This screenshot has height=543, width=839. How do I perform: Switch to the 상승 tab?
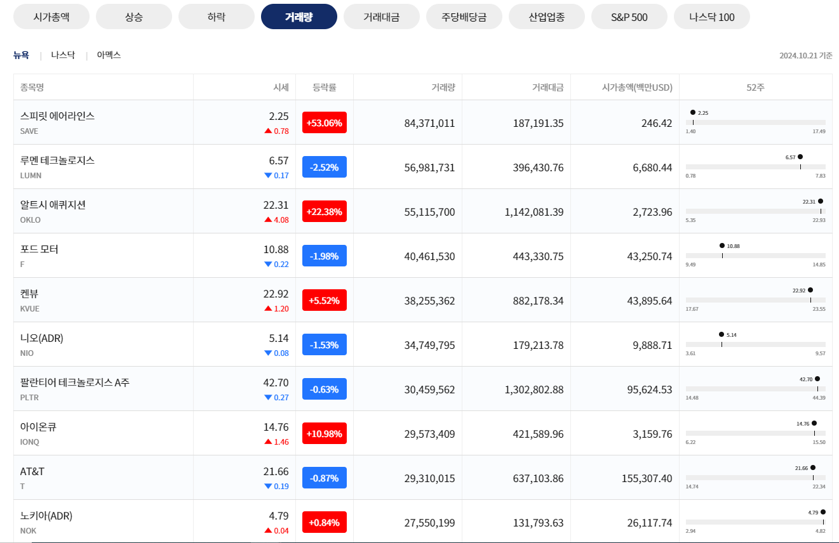click(134, 16)
